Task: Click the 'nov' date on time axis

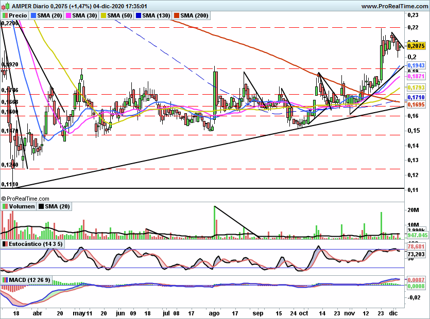Action: pyautogui.click(x=349, y=313)
